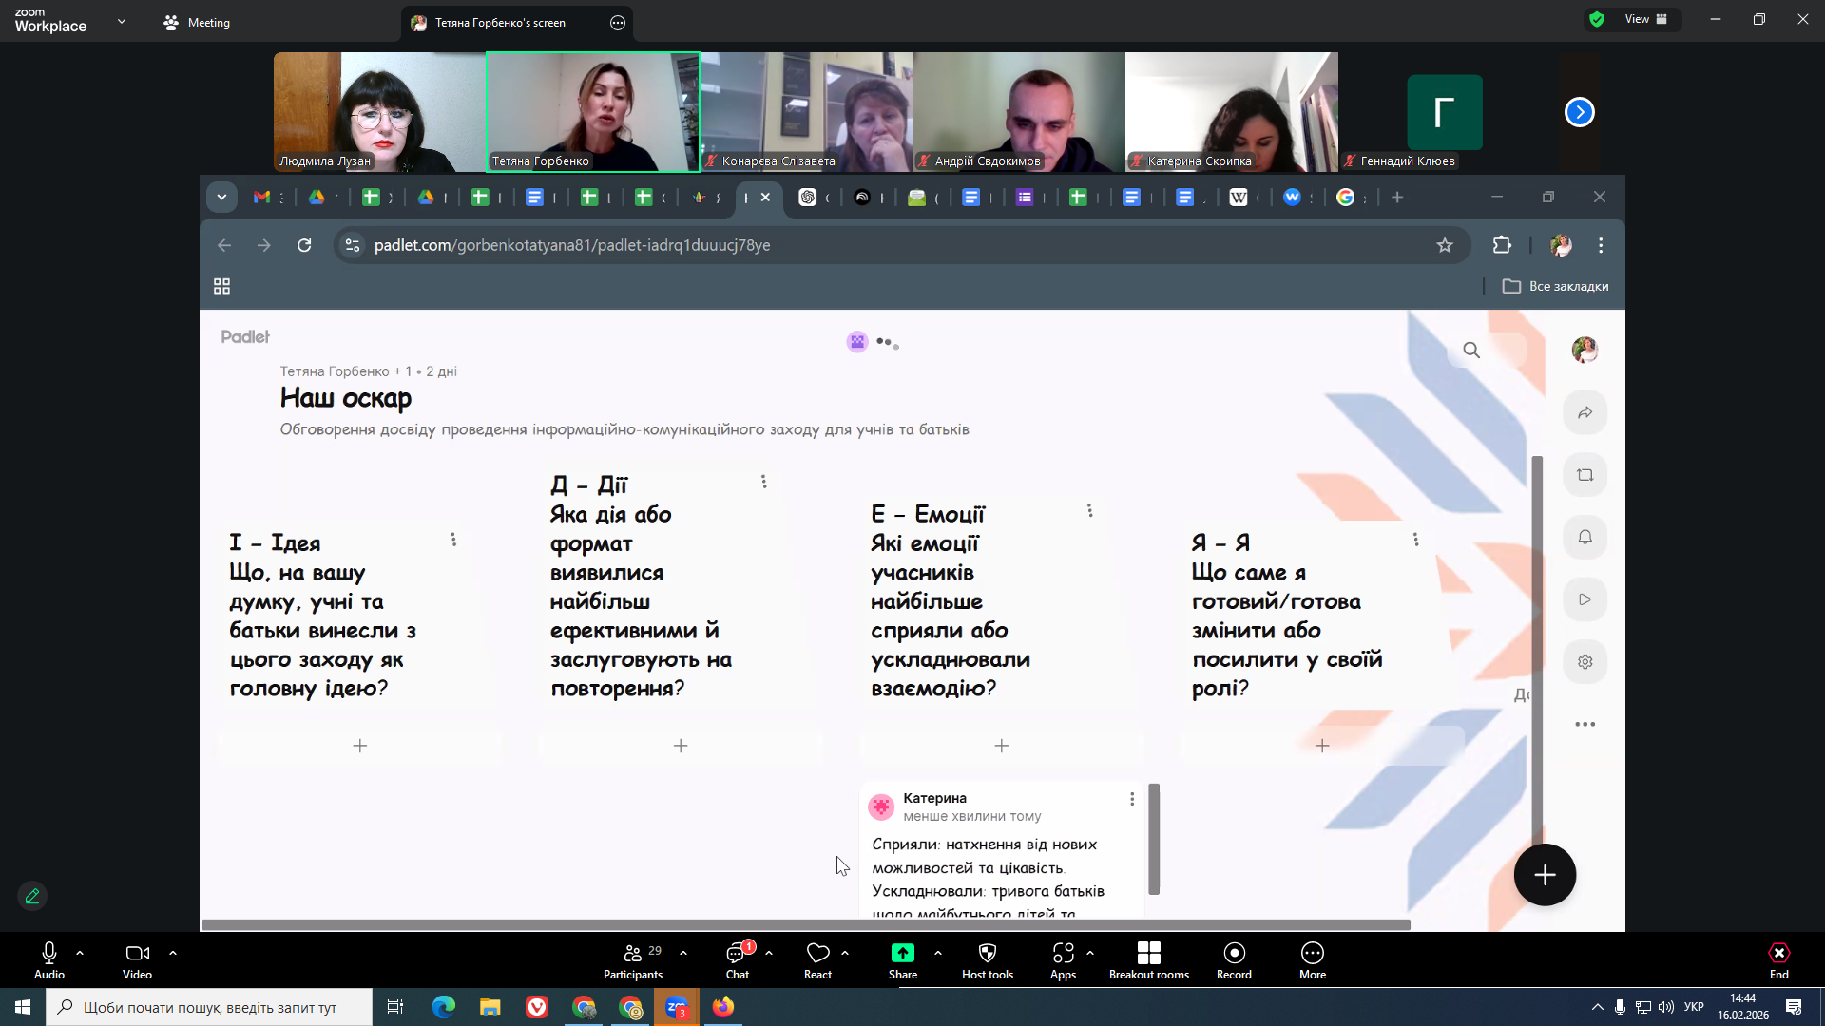Image resolution: width=1825 pixels, height=1026 pixels.
Task: Toggle Padlet notifications bell icon
Action: (1585, 538)
